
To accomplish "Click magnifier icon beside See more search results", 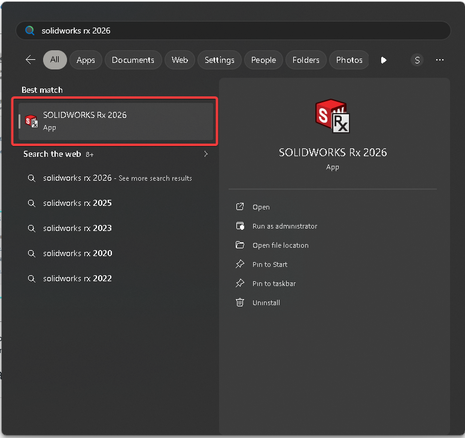I will tap(32, 178).
